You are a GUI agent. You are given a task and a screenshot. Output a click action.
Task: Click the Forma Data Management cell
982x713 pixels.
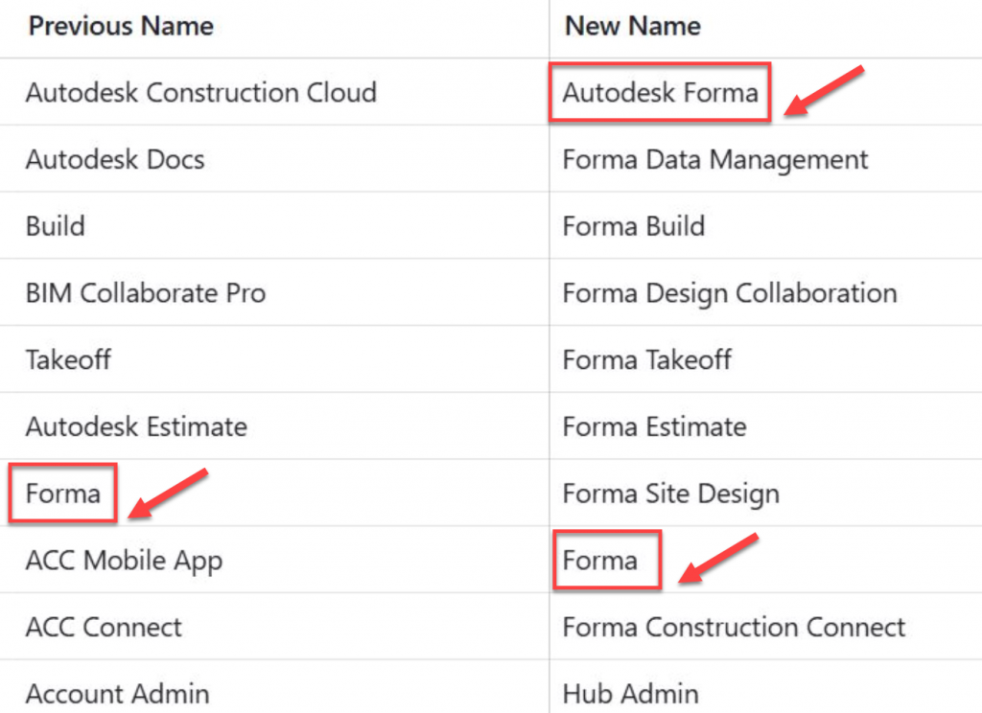click(x=715, y=159)
